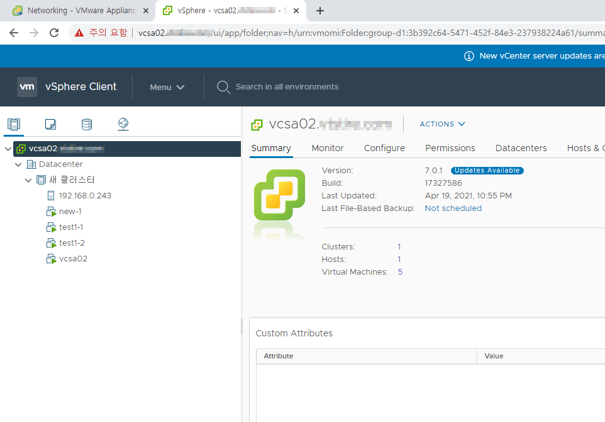
Task: Open the Not scheduled backup link
Action: [453, 208]
